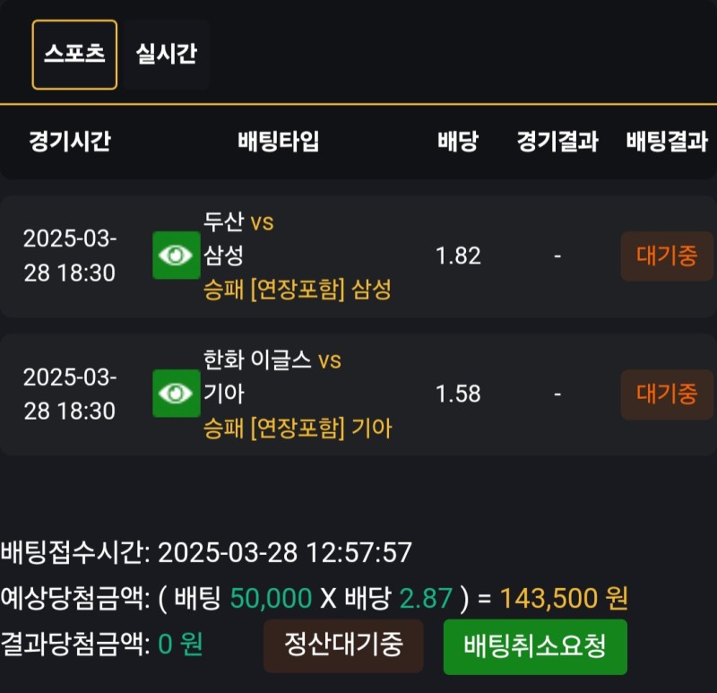Image resolution: width=717 pixels, height=693 pixels.
Task: Toggle the eye icon for 한화 이글스 match
Action: pyautogui.click(x=176, y=394)
